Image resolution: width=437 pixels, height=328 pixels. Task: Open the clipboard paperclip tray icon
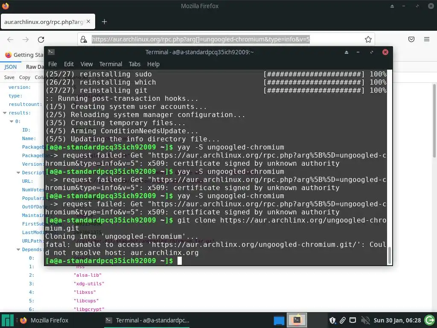pos(343,320)
